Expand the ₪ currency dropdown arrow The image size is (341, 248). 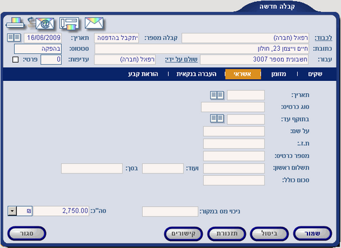[x=12, y=211]
